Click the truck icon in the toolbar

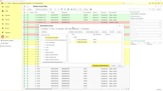[91, 9]
